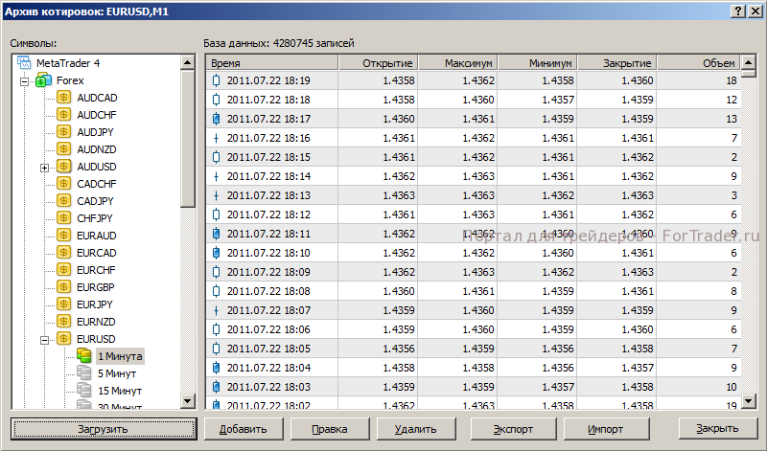Click the gray 15 Минут database icon
The height and width of the screenshot is (451, 767).
click(x=84, y=390)
